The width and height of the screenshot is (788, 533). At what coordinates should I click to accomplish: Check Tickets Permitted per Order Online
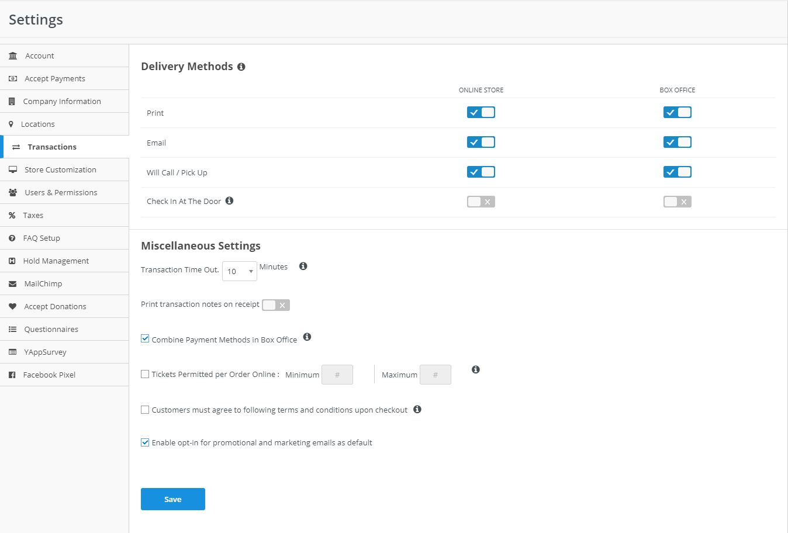pyautogui.click(x=145, y=374)
